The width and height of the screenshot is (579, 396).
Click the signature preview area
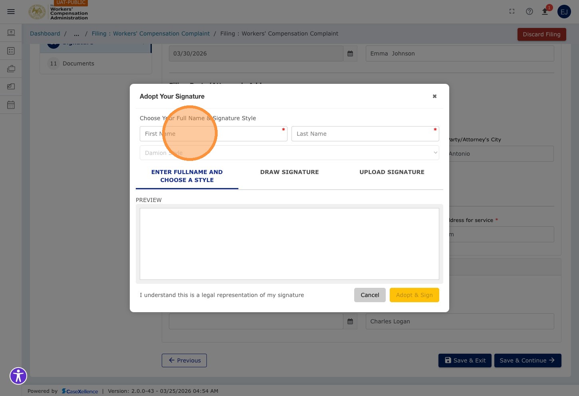tap(289, 244)
